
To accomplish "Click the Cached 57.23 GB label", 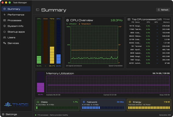I will [x=110, y=95].
